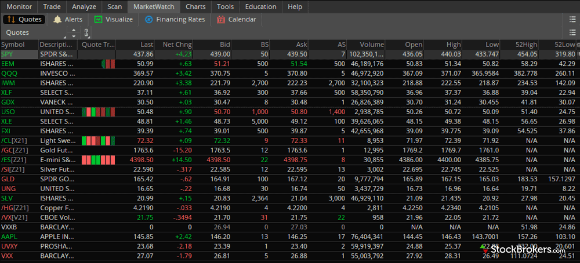Click the quote trend bars for /ES
580x263 pixels.
coord(98,159)
